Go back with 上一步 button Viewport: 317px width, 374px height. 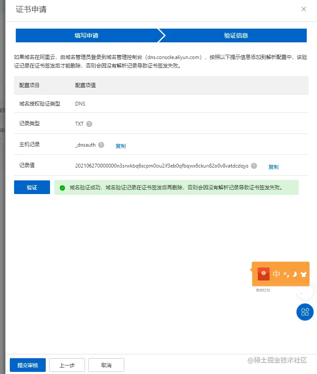point(67,365)
